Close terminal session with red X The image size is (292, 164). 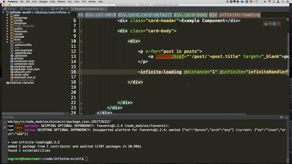point(5,128)
